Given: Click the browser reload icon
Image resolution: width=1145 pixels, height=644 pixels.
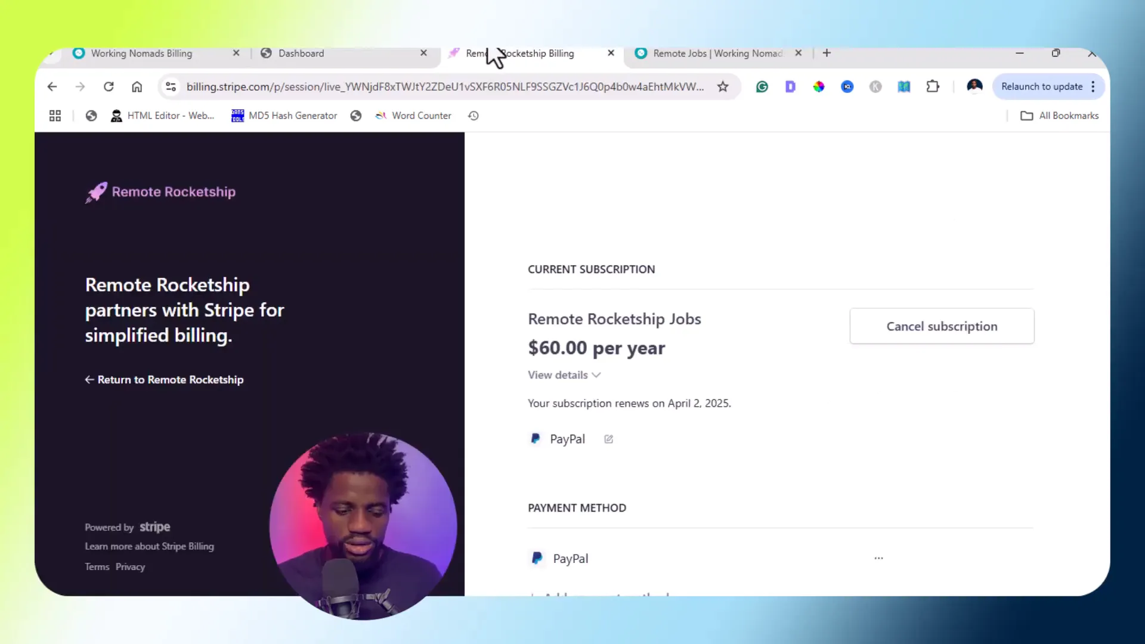Looking at the screenshot, I should 109,86.
